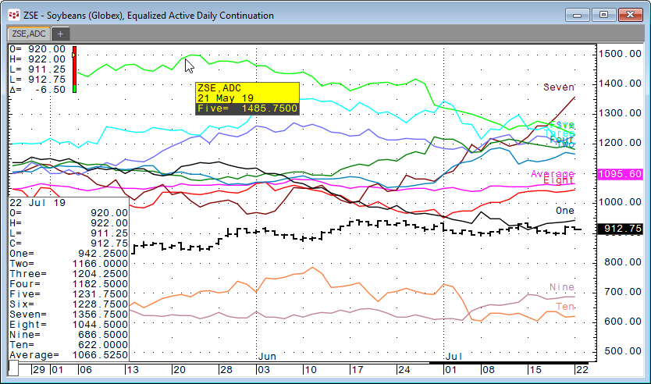Click the small box at bottom-left of time axis
Screen dimensions: 651x384
coord(13,367)
